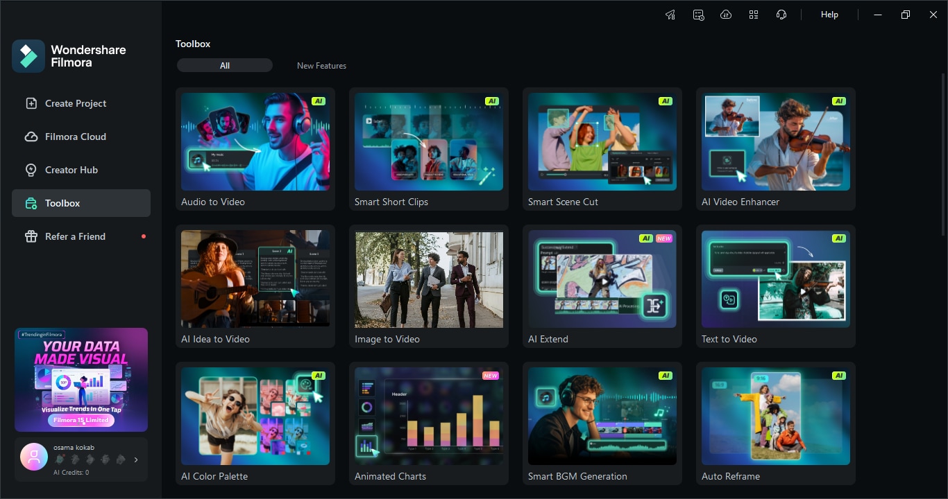This screenshot has height=499, width=948.
Task: Click the cloud download icon
Action: coord(726,15)
